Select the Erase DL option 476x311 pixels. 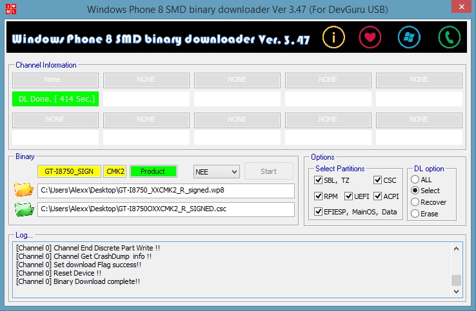pos(415,213)
